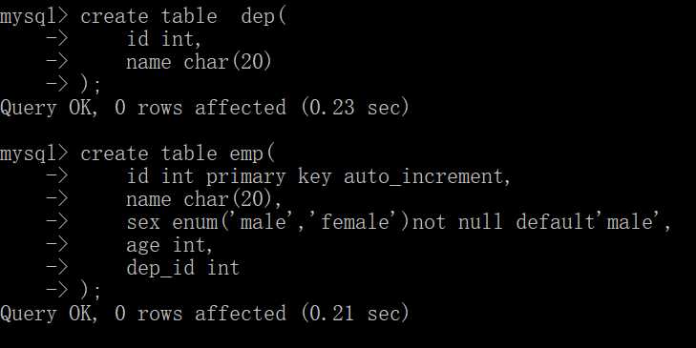Click the closing ');' of emp table

coord(91,291)
